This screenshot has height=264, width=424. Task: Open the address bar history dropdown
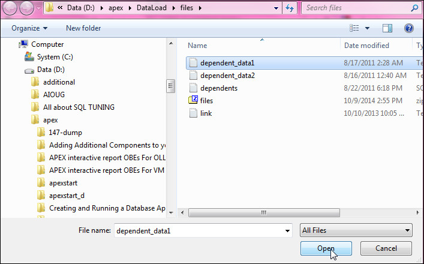[276, 8]
